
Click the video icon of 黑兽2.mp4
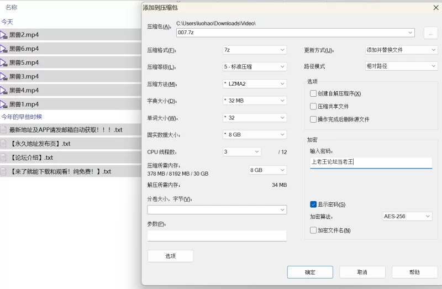(3, 35)
